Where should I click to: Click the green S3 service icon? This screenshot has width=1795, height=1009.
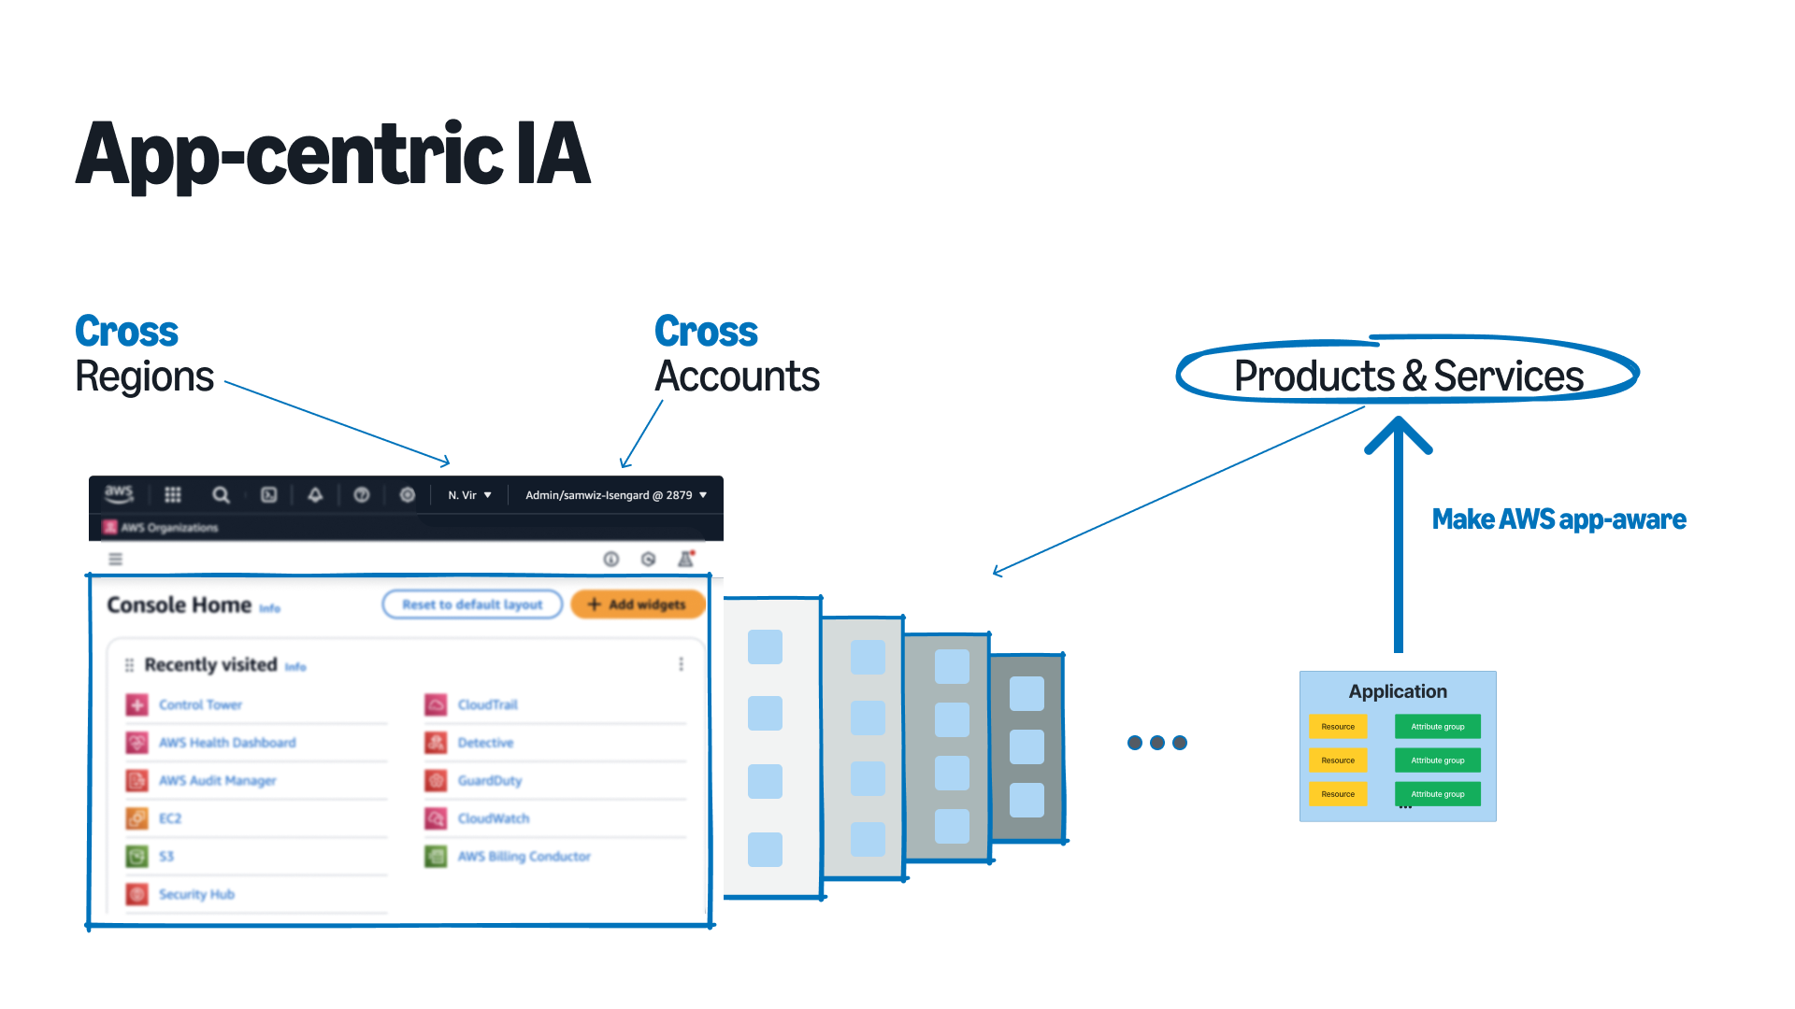(x=137, y=856)
